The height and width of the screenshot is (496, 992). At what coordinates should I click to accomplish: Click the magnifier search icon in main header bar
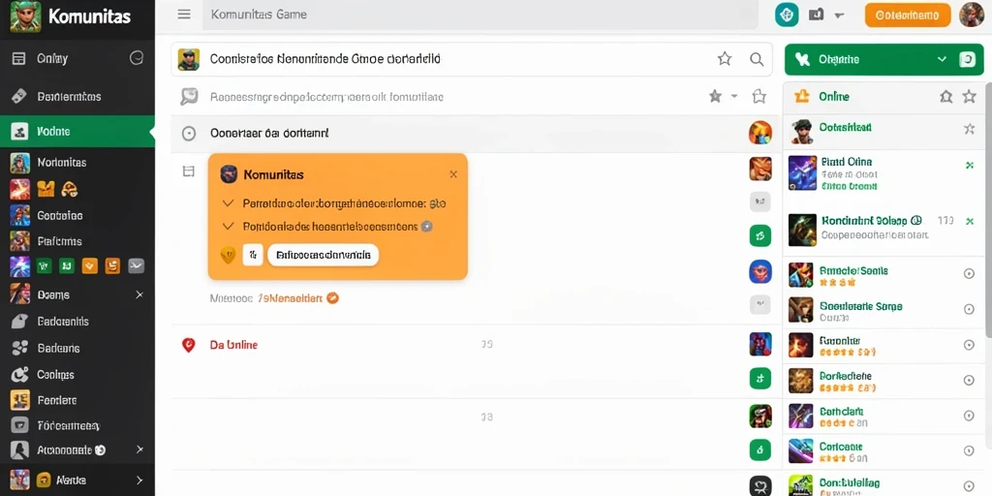(x=757, y=59)
